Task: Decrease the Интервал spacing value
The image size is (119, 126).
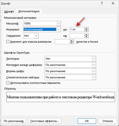Action: pos(86,30)
